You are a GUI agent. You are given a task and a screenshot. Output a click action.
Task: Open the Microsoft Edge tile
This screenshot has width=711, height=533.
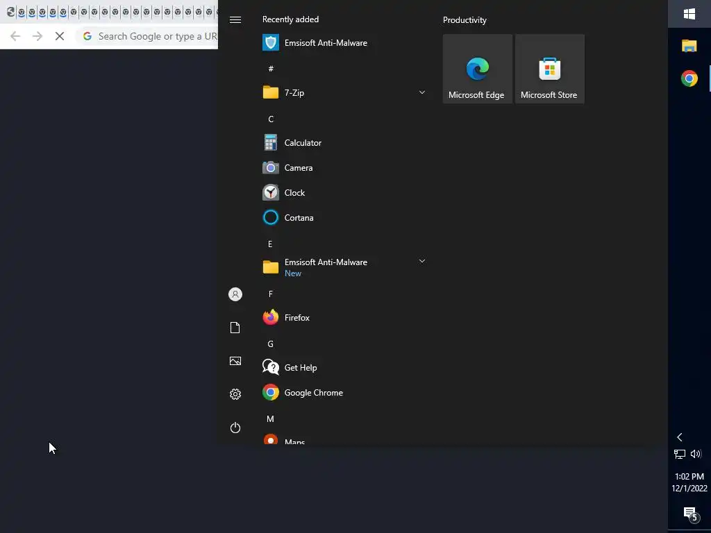pos(478,69)
